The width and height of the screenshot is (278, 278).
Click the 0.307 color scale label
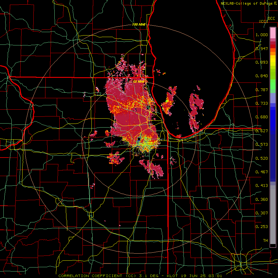(262, 213)
